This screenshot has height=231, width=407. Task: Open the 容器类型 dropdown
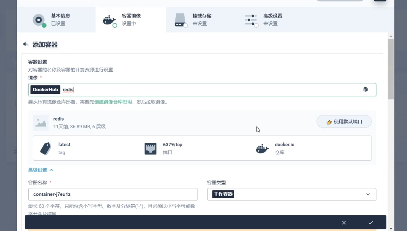click(292, 194)
